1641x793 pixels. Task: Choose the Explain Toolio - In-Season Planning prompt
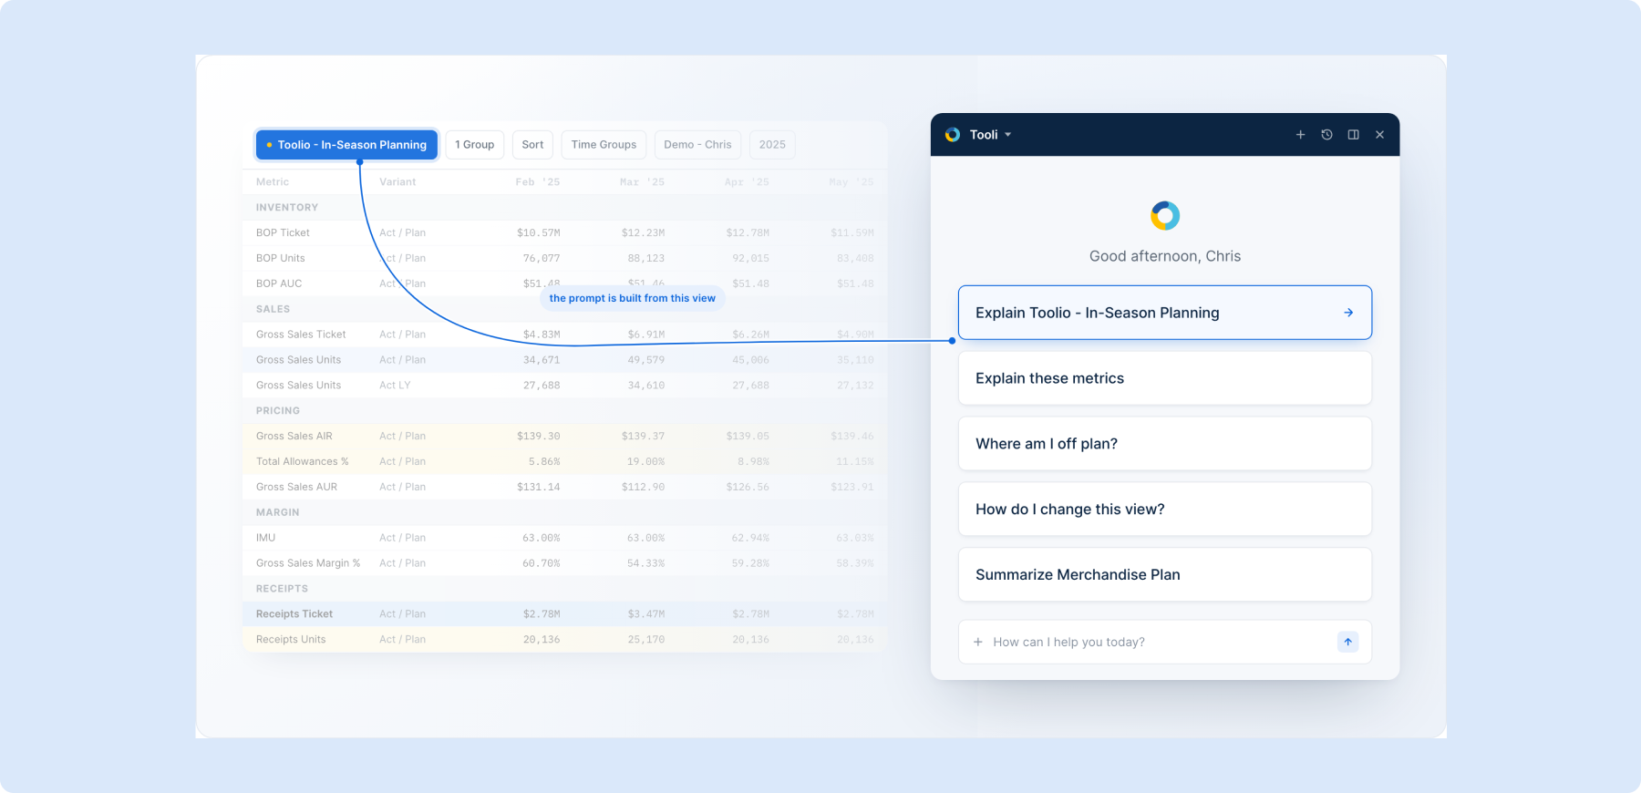point(1165,313)
